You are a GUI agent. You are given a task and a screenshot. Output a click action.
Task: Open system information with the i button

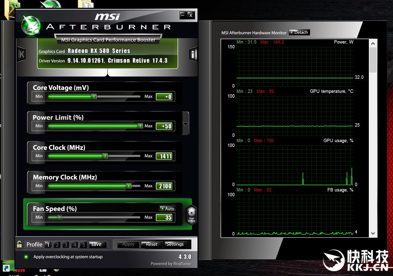click(x=193, y=55)
